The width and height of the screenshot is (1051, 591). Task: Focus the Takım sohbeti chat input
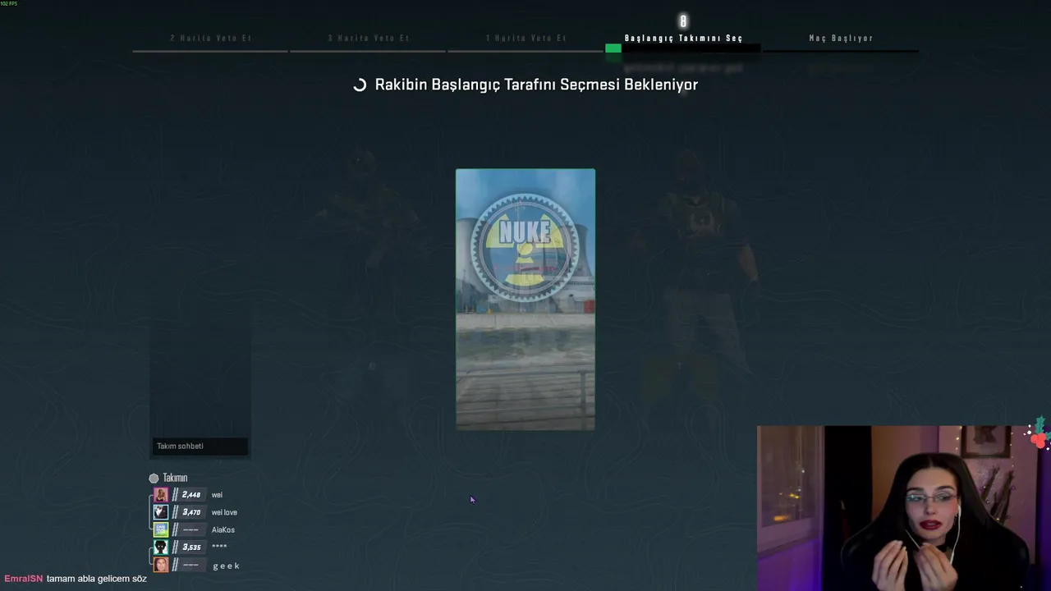200,447
